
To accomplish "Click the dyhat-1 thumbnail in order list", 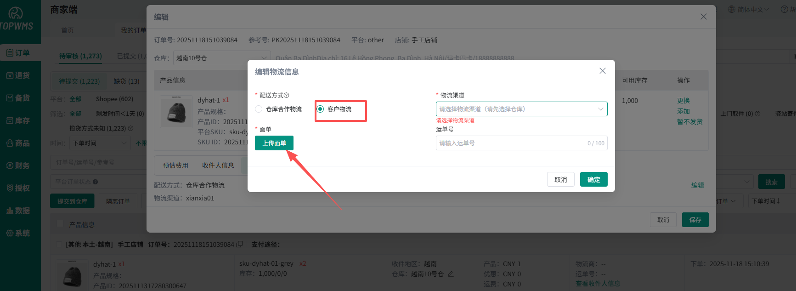I will click(x=72, y=276).
